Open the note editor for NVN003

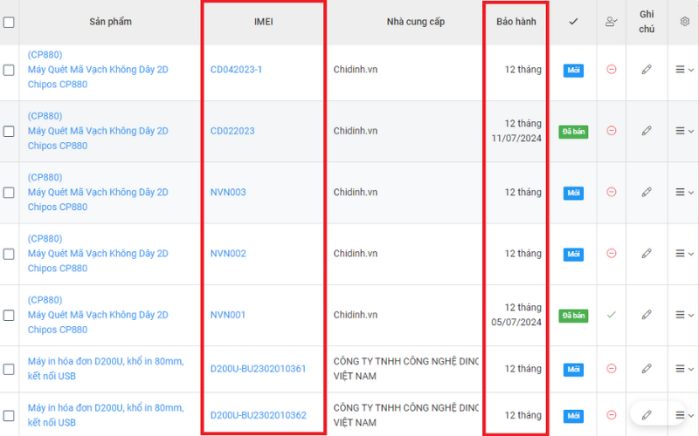pos(647,193)
